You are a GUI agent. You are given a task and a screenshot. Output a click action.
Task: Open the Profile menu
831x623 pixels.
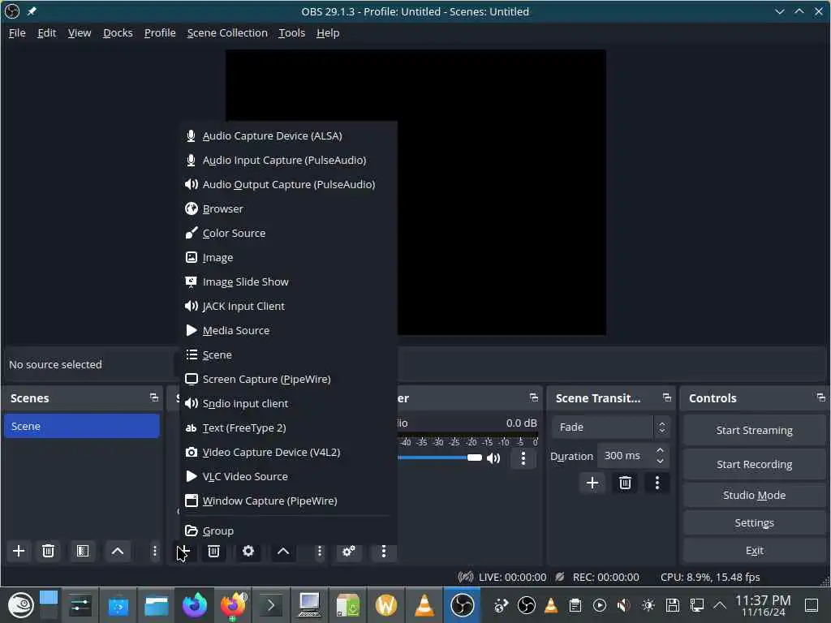point(160,32)
